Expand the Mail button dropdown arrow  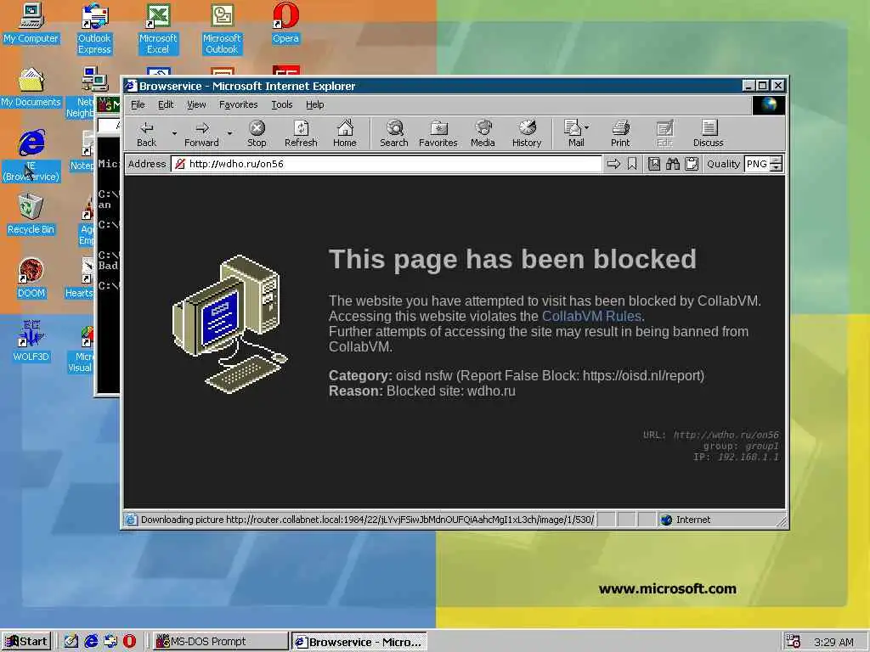tap(587, 127)
